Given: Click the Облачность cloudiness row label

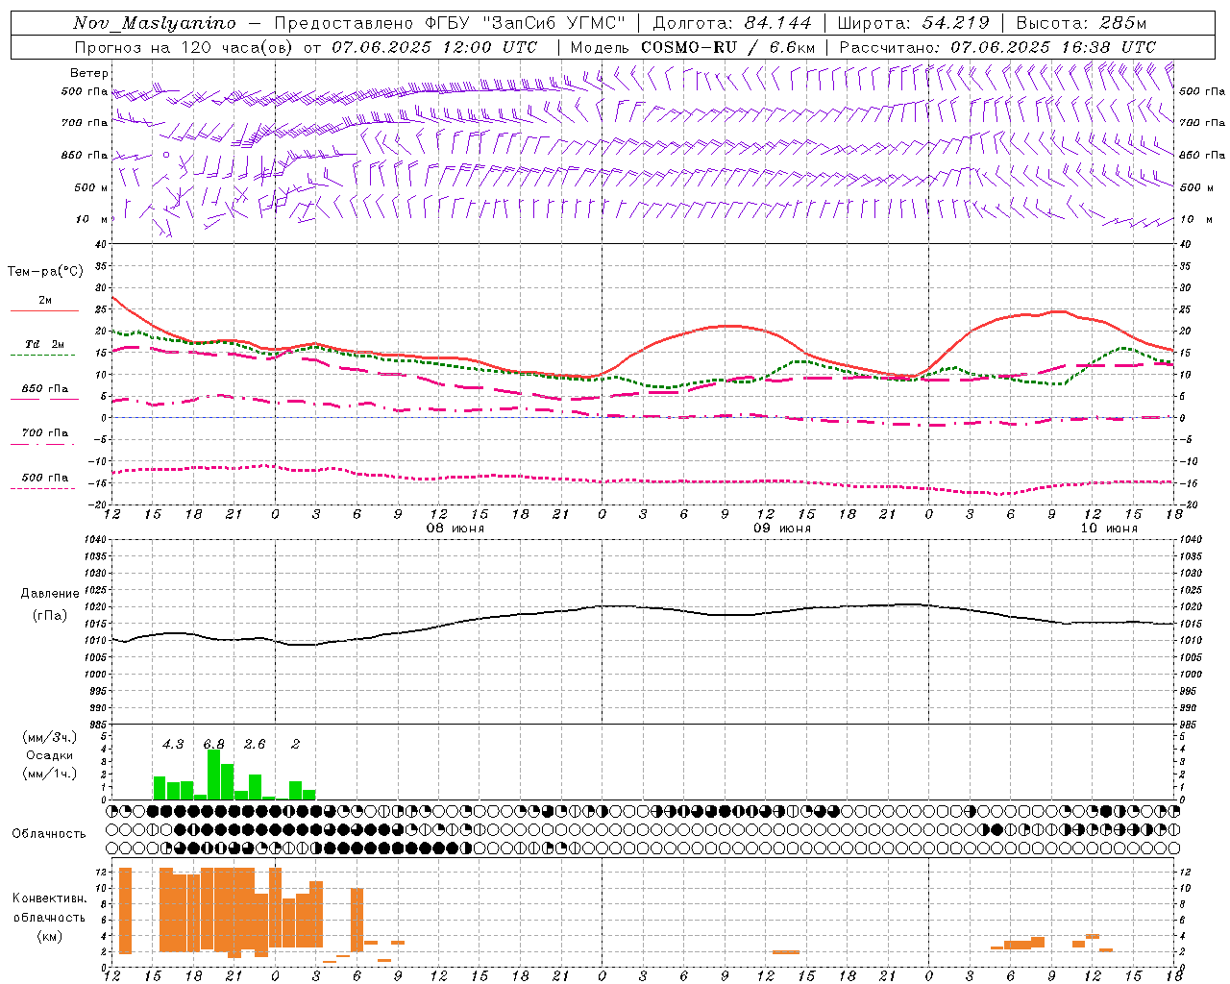Looking at the screenshot, I should [x=49, y=833].
